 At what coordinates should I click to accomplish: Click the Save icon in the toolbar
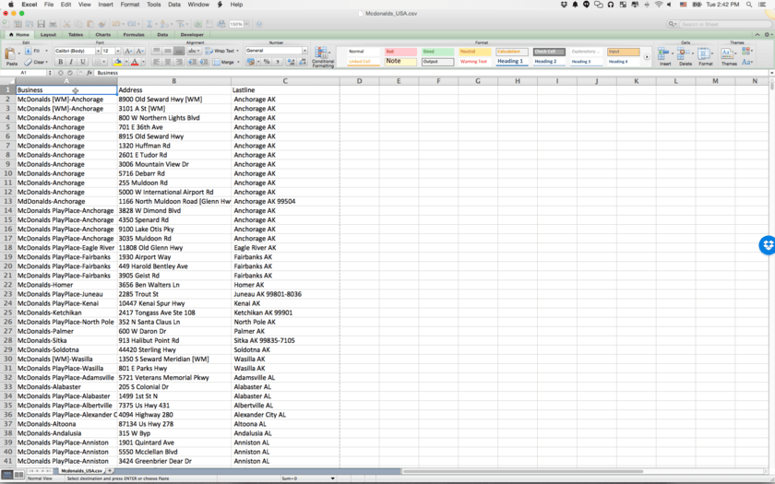(41, 24)
